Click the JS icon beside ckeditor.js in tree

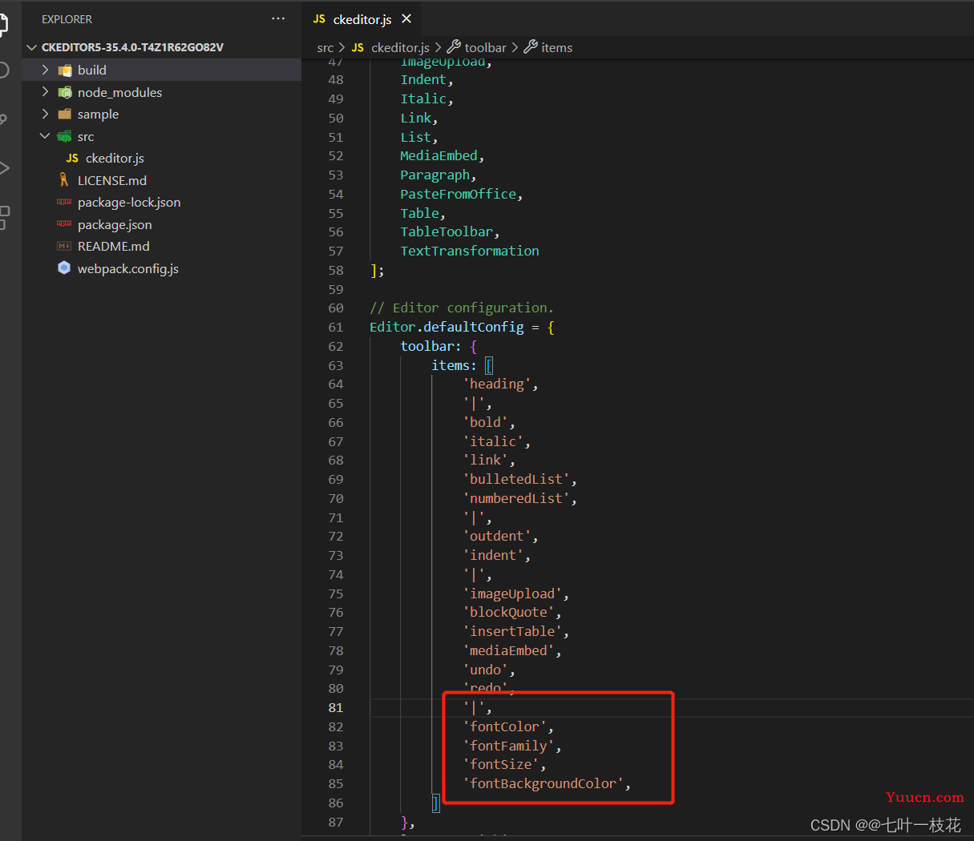point(72,159)
